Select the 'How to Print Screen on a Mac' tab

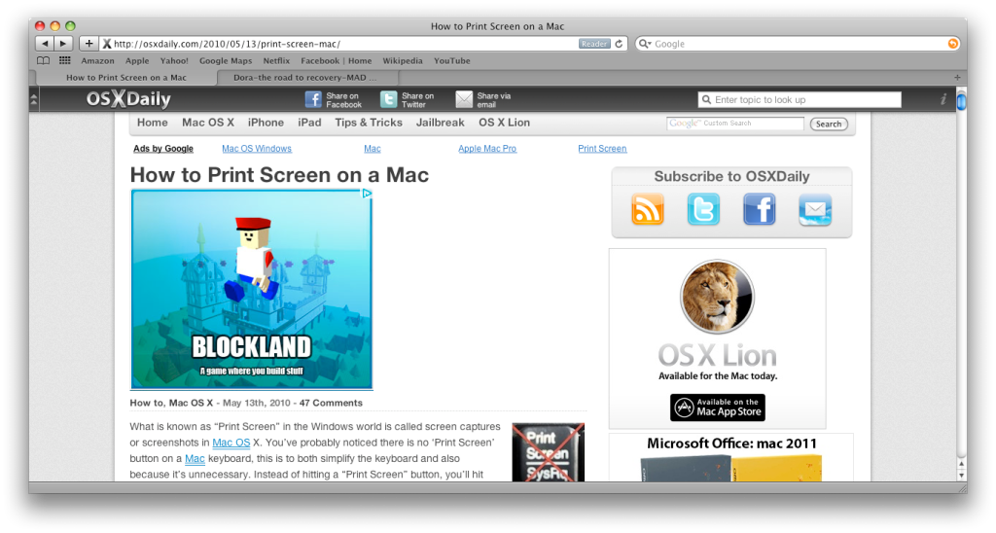[x=126, y=78]
